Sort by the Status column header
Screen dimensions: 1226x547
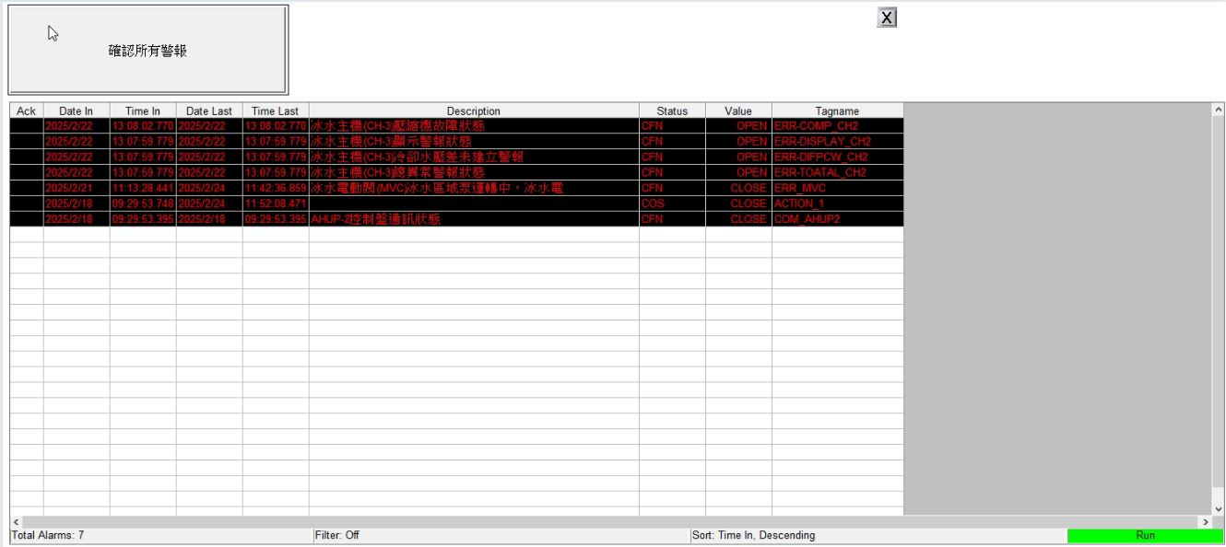pos(672,111)
